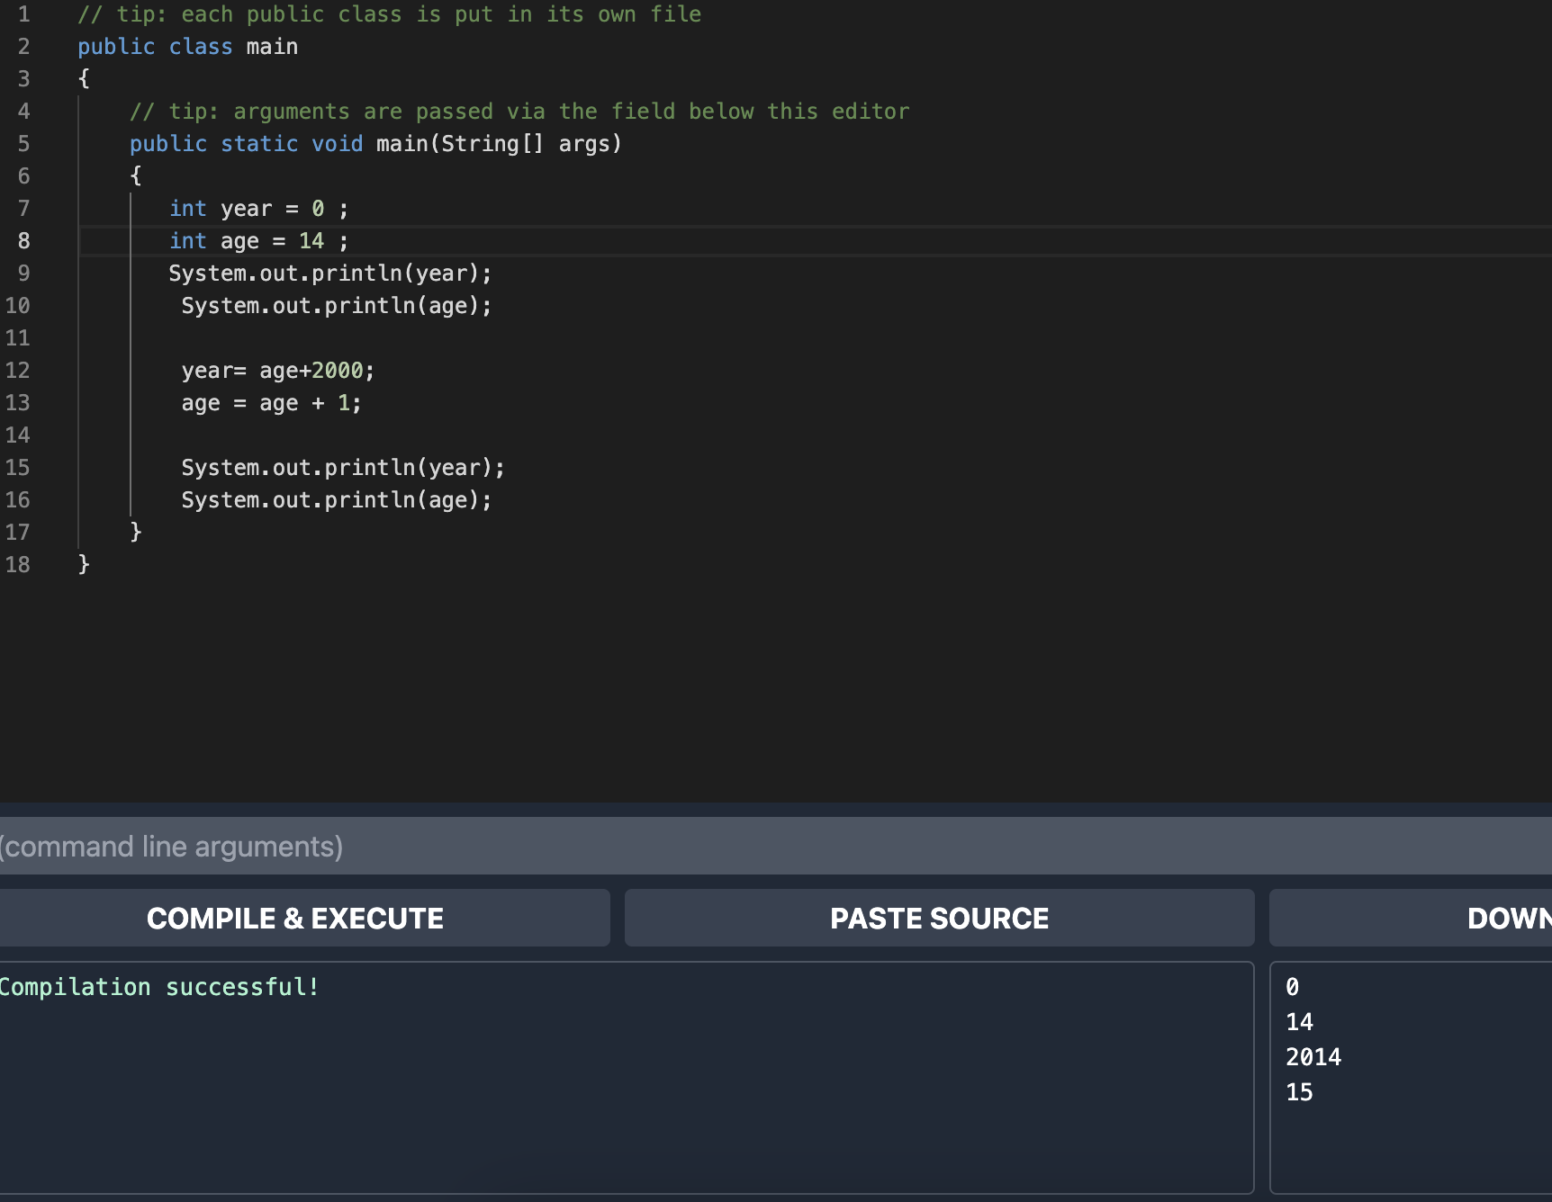1552x1202 pixels.
Task: Click the PASTE SOURCE button
Action: click(939, 918)
